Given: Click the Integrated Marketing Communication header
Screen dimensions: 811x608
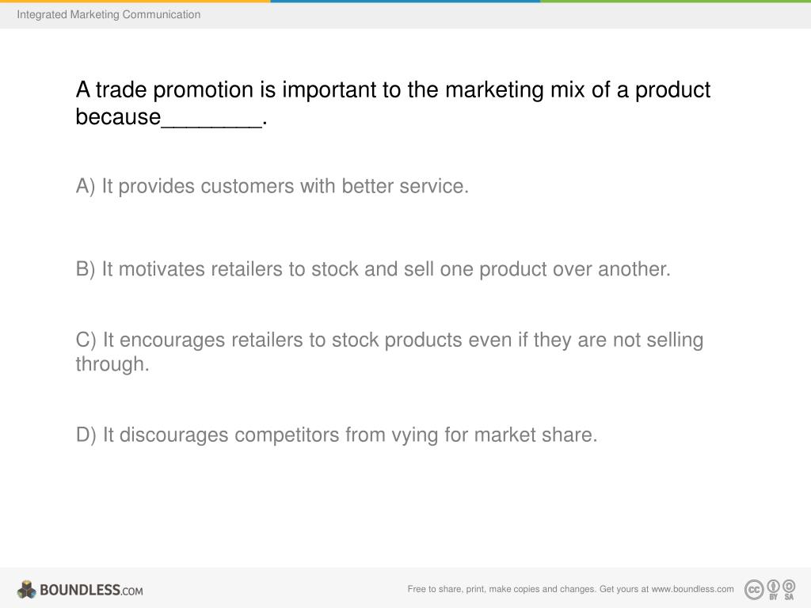Looking at the screenshot, I should pyautogui.click(x=109, y=14).
